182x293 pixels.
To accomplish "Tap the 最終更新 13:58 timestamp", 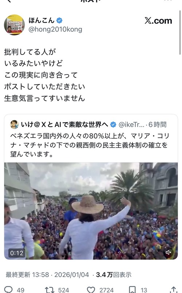I will [x=28, y=275].
